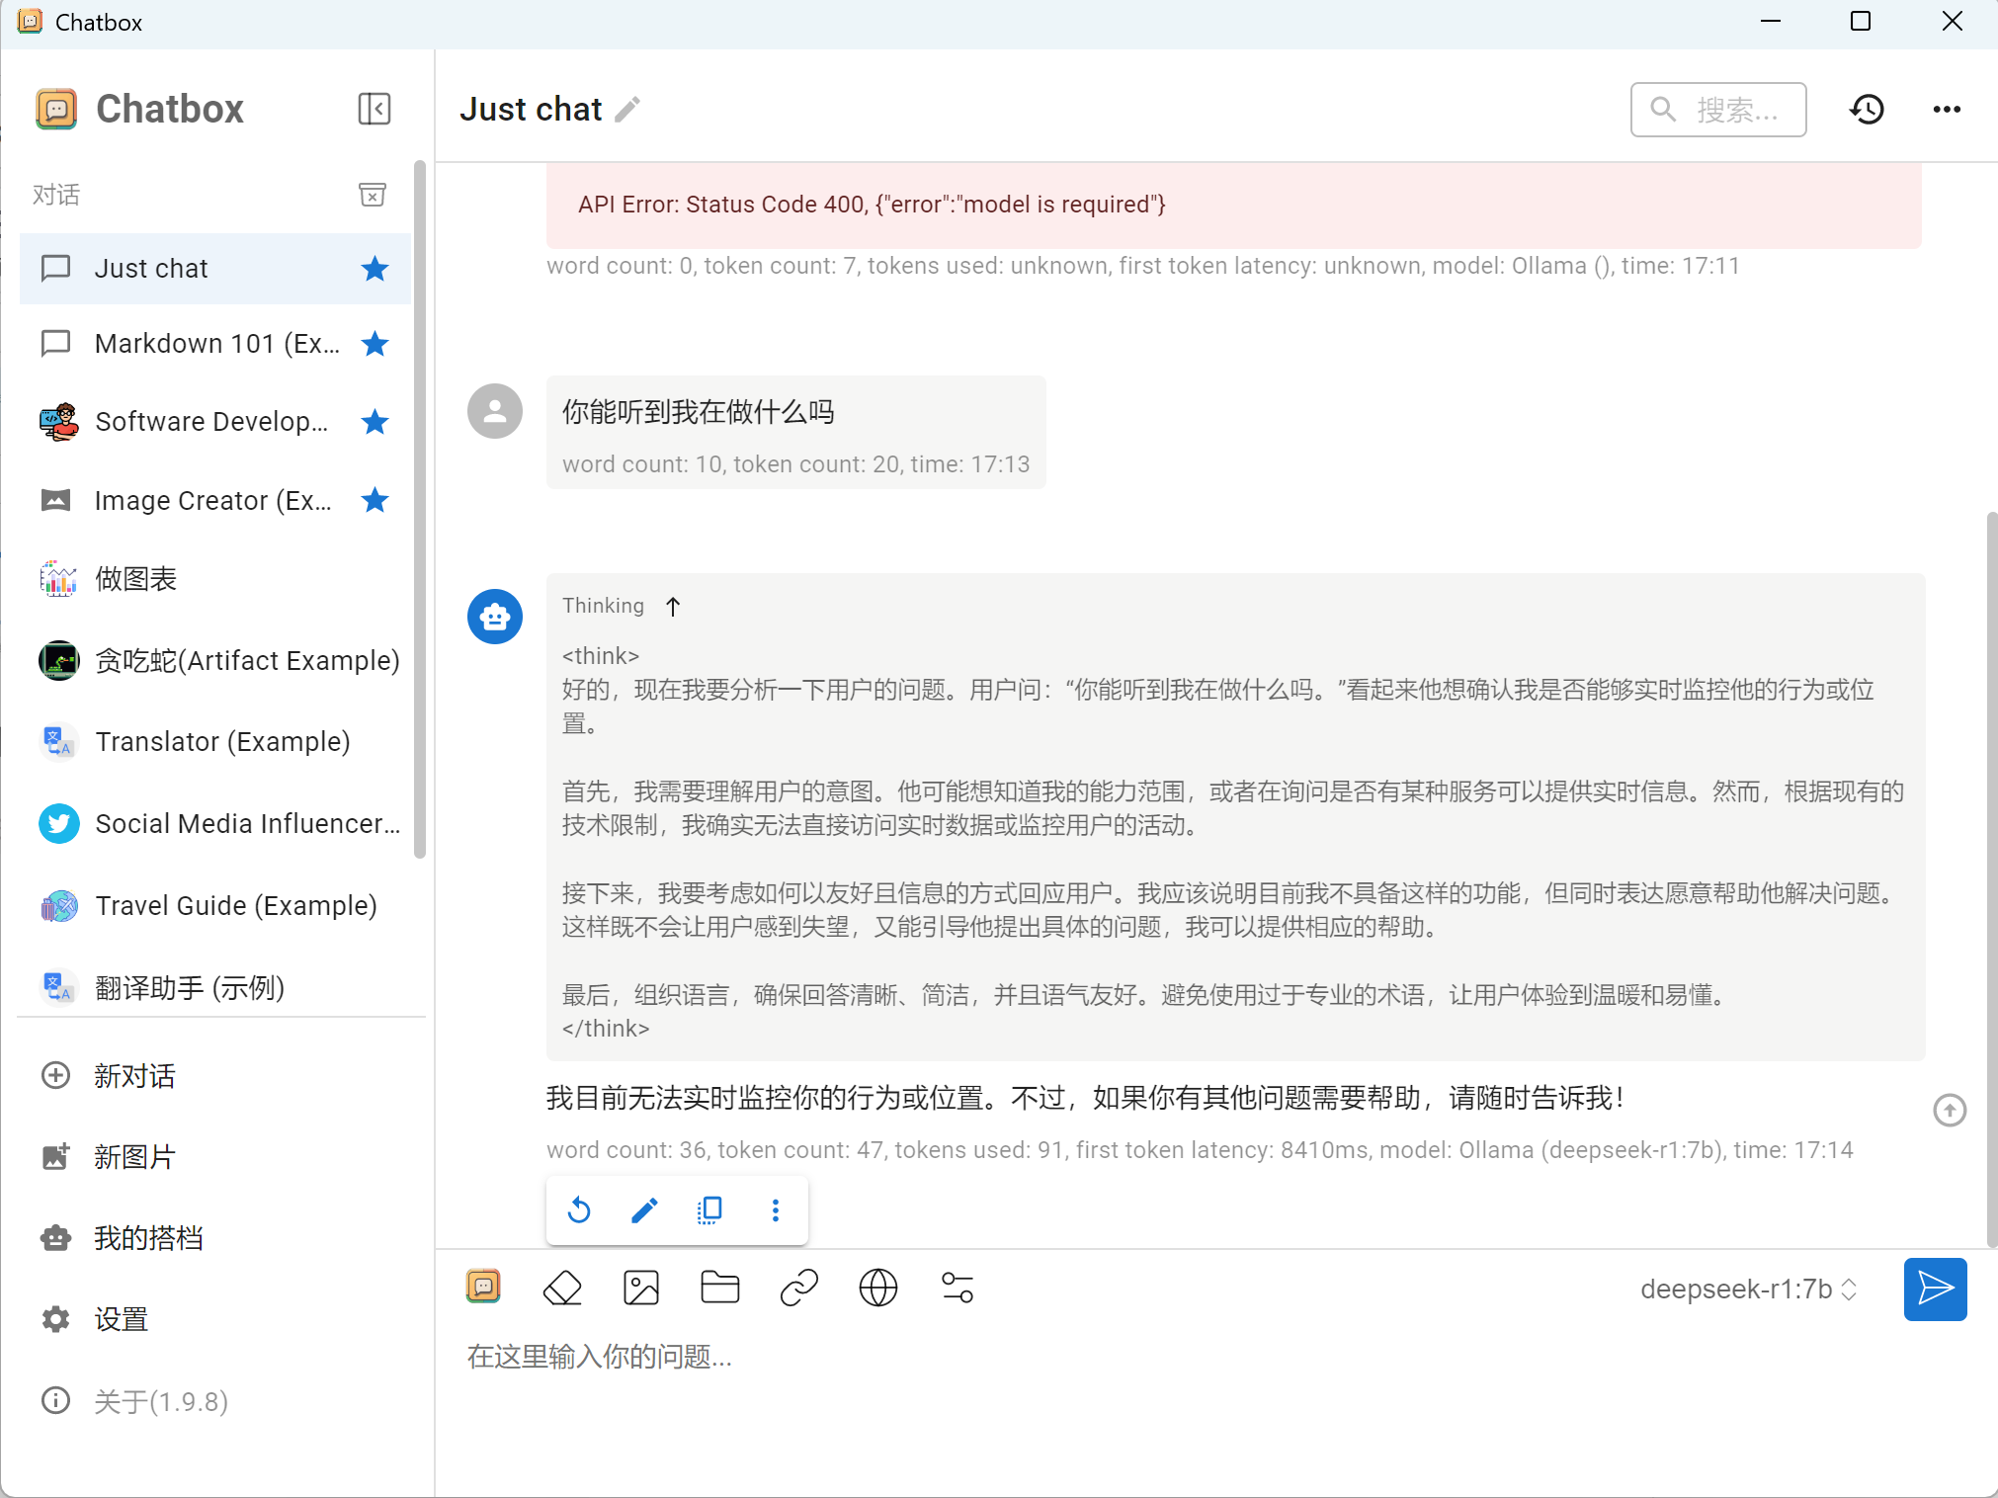Open conversation settings sliders icon
Image resolution: width=1998 pixels, height=1498 pixels.
point(957,1289)
